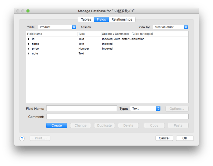Click the reorder handle beside id field
213x166 pixels.
click(29, 39)
